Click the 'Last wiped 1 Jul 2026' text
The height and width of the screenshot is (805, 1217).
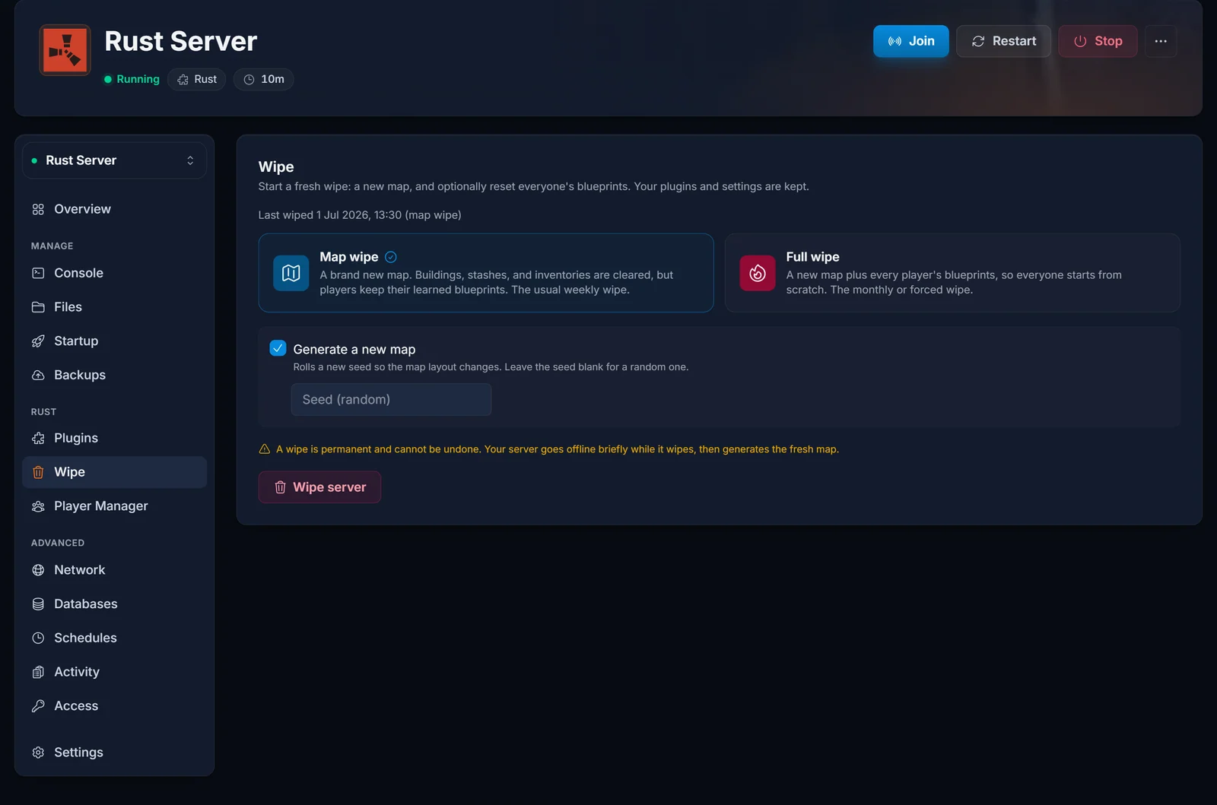coord(360,215)
